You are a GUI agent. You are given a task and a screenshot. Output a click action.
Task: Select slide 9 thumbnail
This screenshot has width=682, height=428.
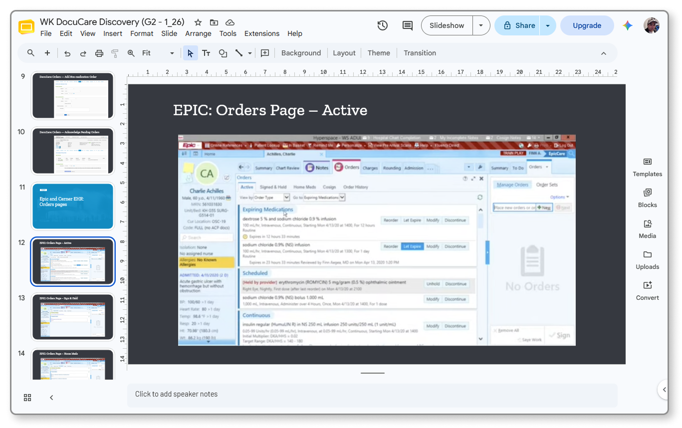(x=73, y=95)
